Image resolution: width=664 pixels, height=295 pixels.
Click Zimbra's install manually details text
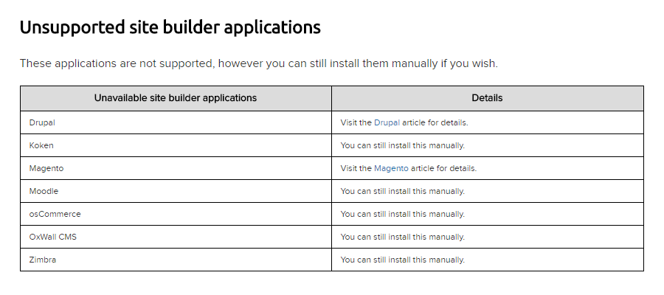(402, 260)
